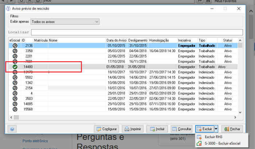Click the help icon in the bottom-left corner
This screenshot has height=149, width=255.
pyautogui.click(x=12, y=129)
